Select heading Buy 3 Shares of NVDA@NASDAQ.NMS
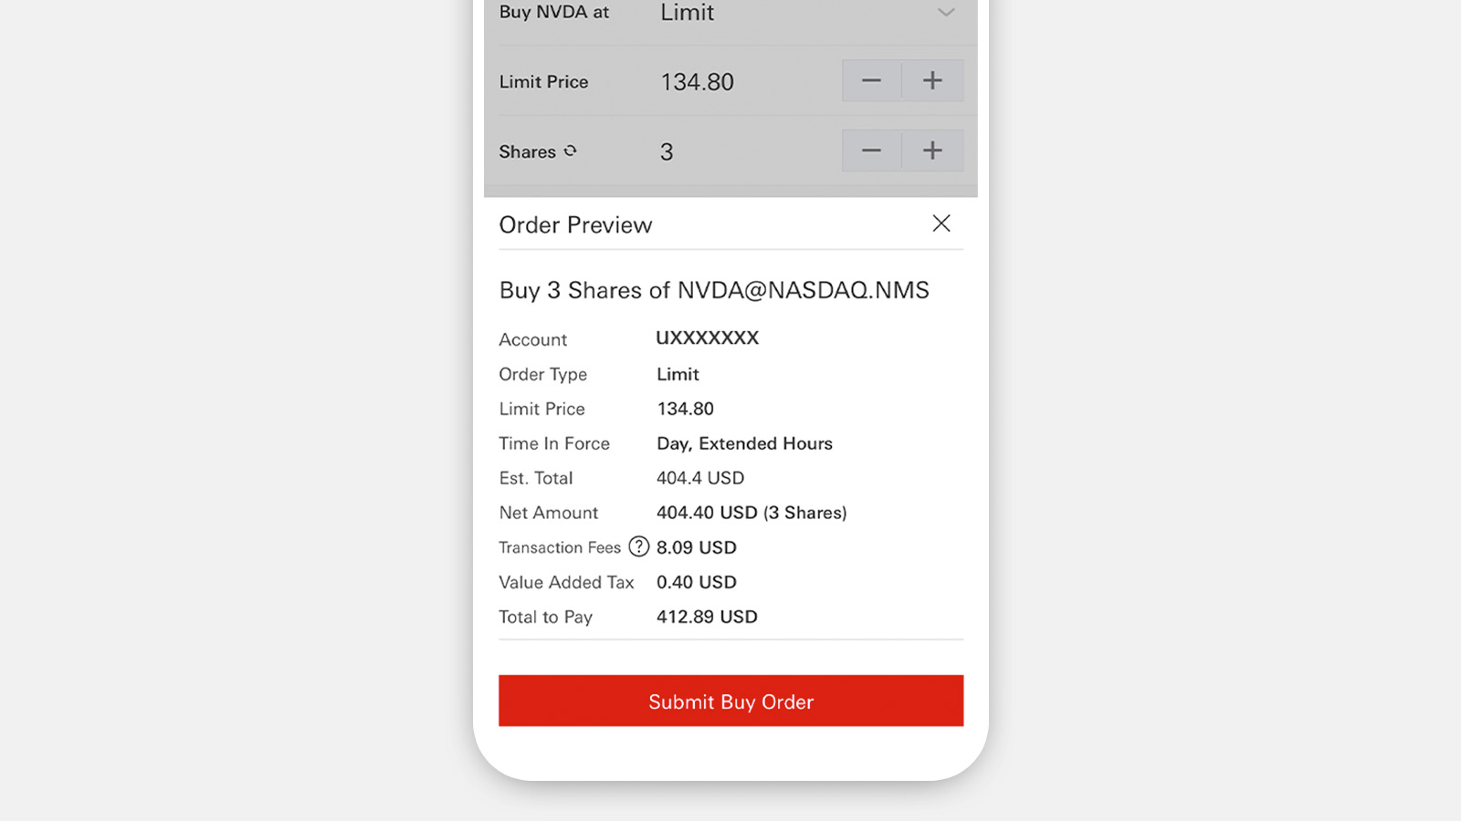This screenshot has width=1461, height=821. click(714, 290)
